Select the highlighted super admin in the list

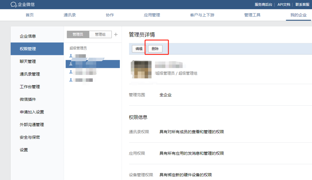click(x=92, y=64)
